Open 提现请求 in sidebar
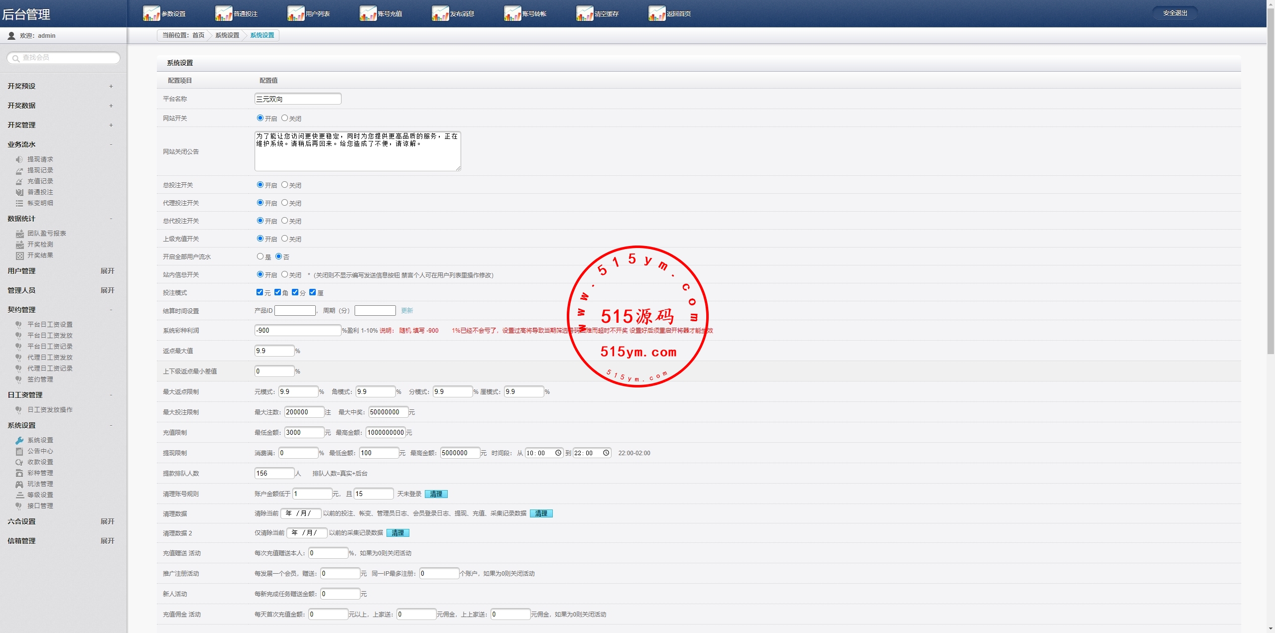The image size is (1275, 633). point(40,159)
